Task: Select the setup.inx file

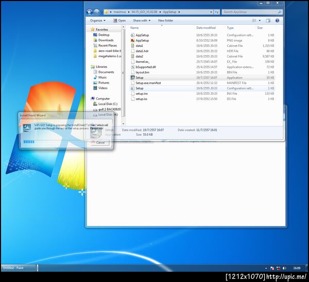Action: click(x=142, y=94)
